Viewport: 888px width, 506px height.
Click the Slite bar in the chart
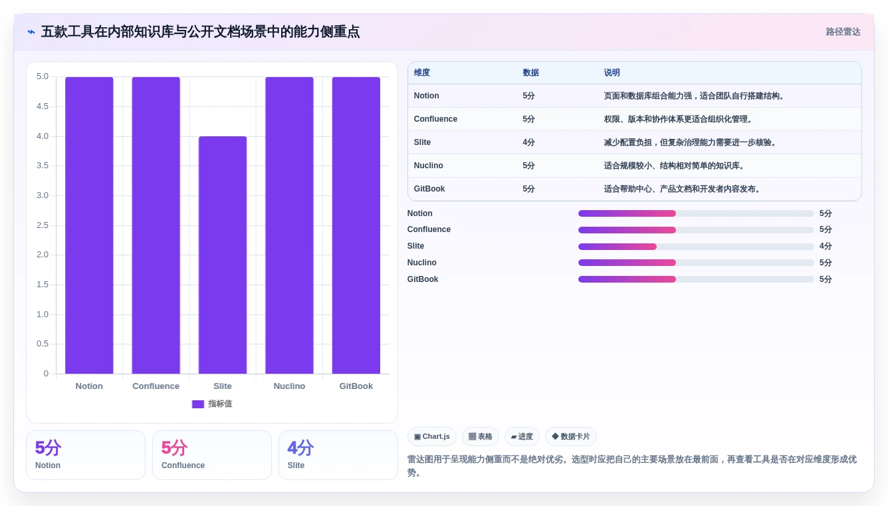[223, 255]
